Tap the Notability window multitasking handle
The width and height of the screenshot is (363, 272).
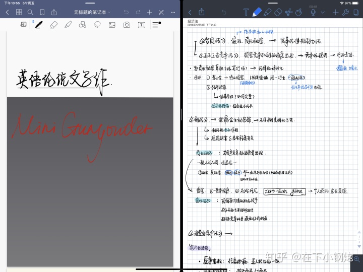(x=273, y=3)
